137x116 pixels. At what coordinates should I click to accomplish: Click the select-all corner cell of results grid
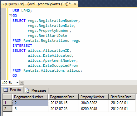[7, 97]
